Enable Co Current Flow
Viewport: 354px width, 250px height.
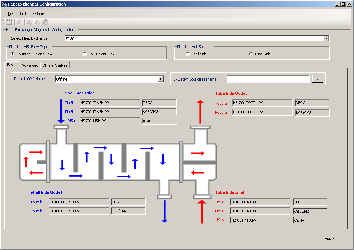[85, 54]
